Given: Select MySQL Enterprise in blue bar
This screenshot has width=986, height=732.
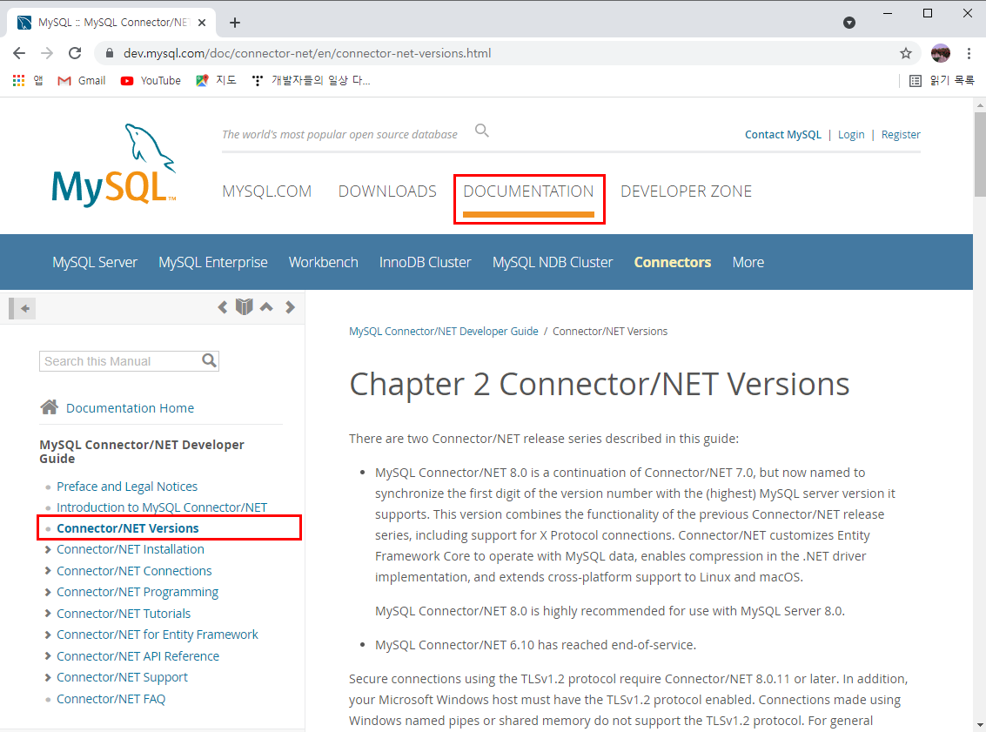Looking at the screenshot, I should click(x=213, y=262).
